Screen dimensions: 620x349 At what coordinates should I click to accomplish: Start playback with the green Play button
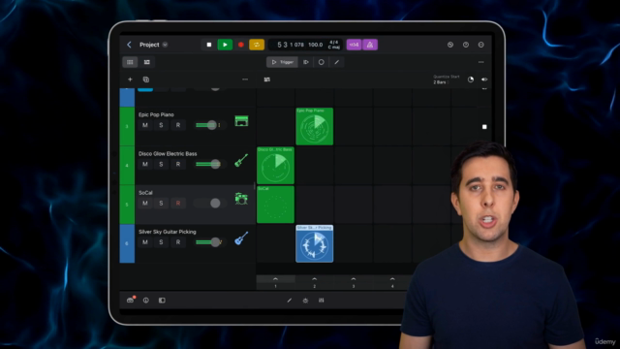pos(225,45)
